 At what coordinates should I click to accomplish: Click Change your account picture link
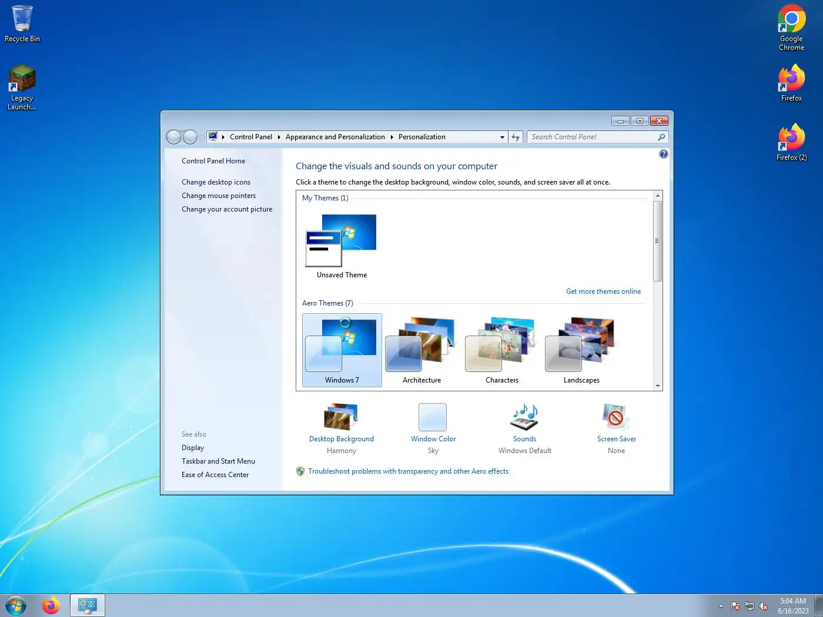pyautogui.click(x=227, y=209)
